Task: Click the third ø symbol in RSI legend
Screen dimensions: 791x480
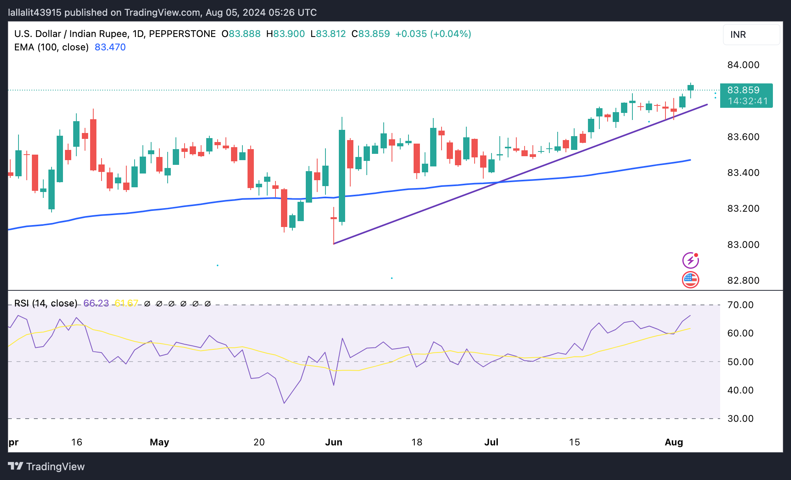Action: (x=171, y=304)
